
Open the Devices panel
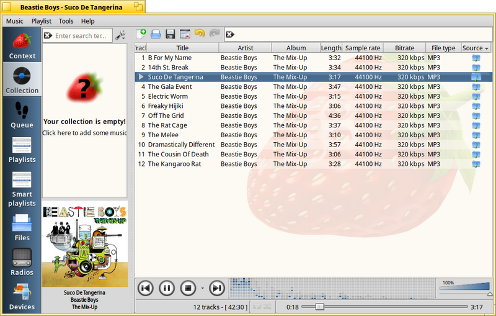(22, 296)
